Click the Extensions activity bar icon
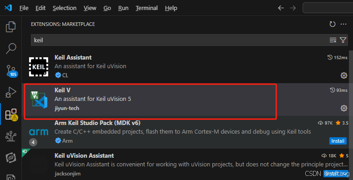The image size is (353, 180). tap(11, 115)
